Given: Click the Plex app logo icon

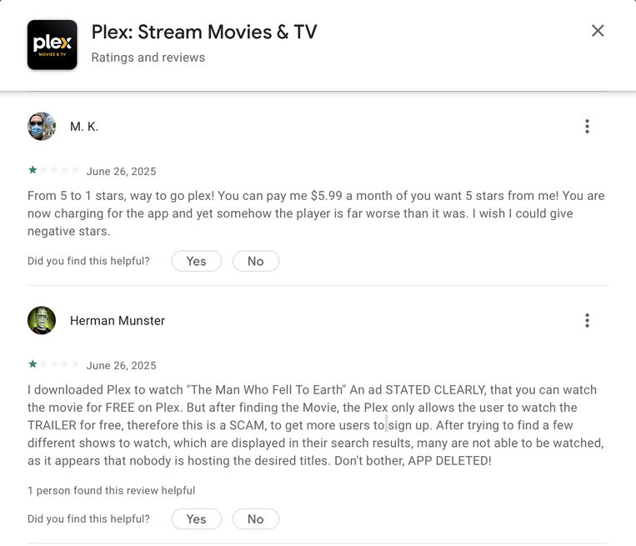Looking at the screenshot, I should (53, 44).
